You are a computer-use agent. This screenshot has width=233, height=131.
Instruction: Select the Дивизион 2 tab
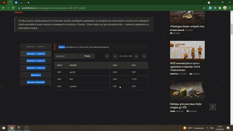tap(36, 75)
